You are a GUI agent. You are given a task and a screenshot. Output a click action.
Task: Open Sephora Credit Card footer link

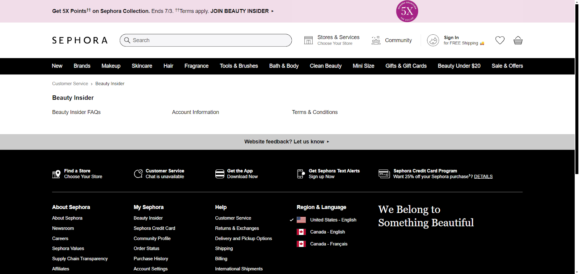[155, 229]
